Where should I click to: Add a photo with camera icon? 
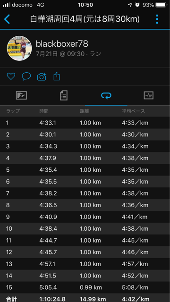42,76
